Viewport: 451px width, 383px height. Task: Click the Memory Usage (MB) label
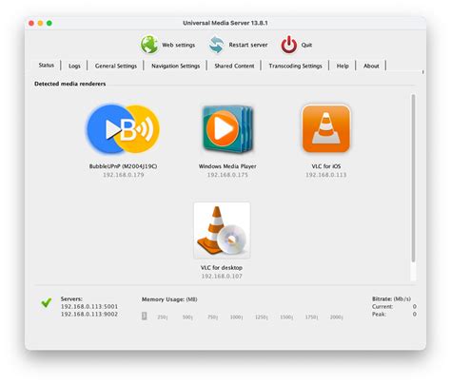(169, 299)
